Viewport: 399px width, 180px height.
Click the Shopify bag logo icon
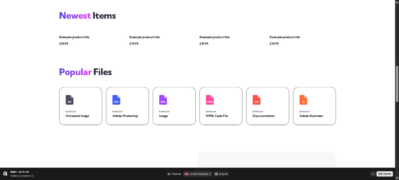coord(5,173)
